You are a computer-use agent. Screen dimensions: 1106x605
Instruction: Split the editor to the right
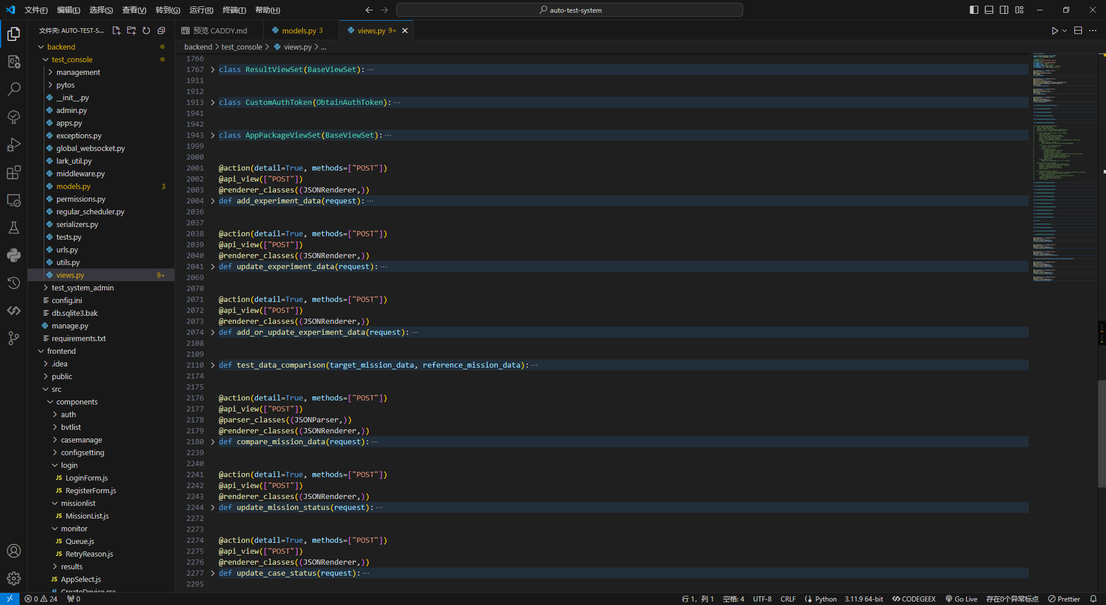1078,31
